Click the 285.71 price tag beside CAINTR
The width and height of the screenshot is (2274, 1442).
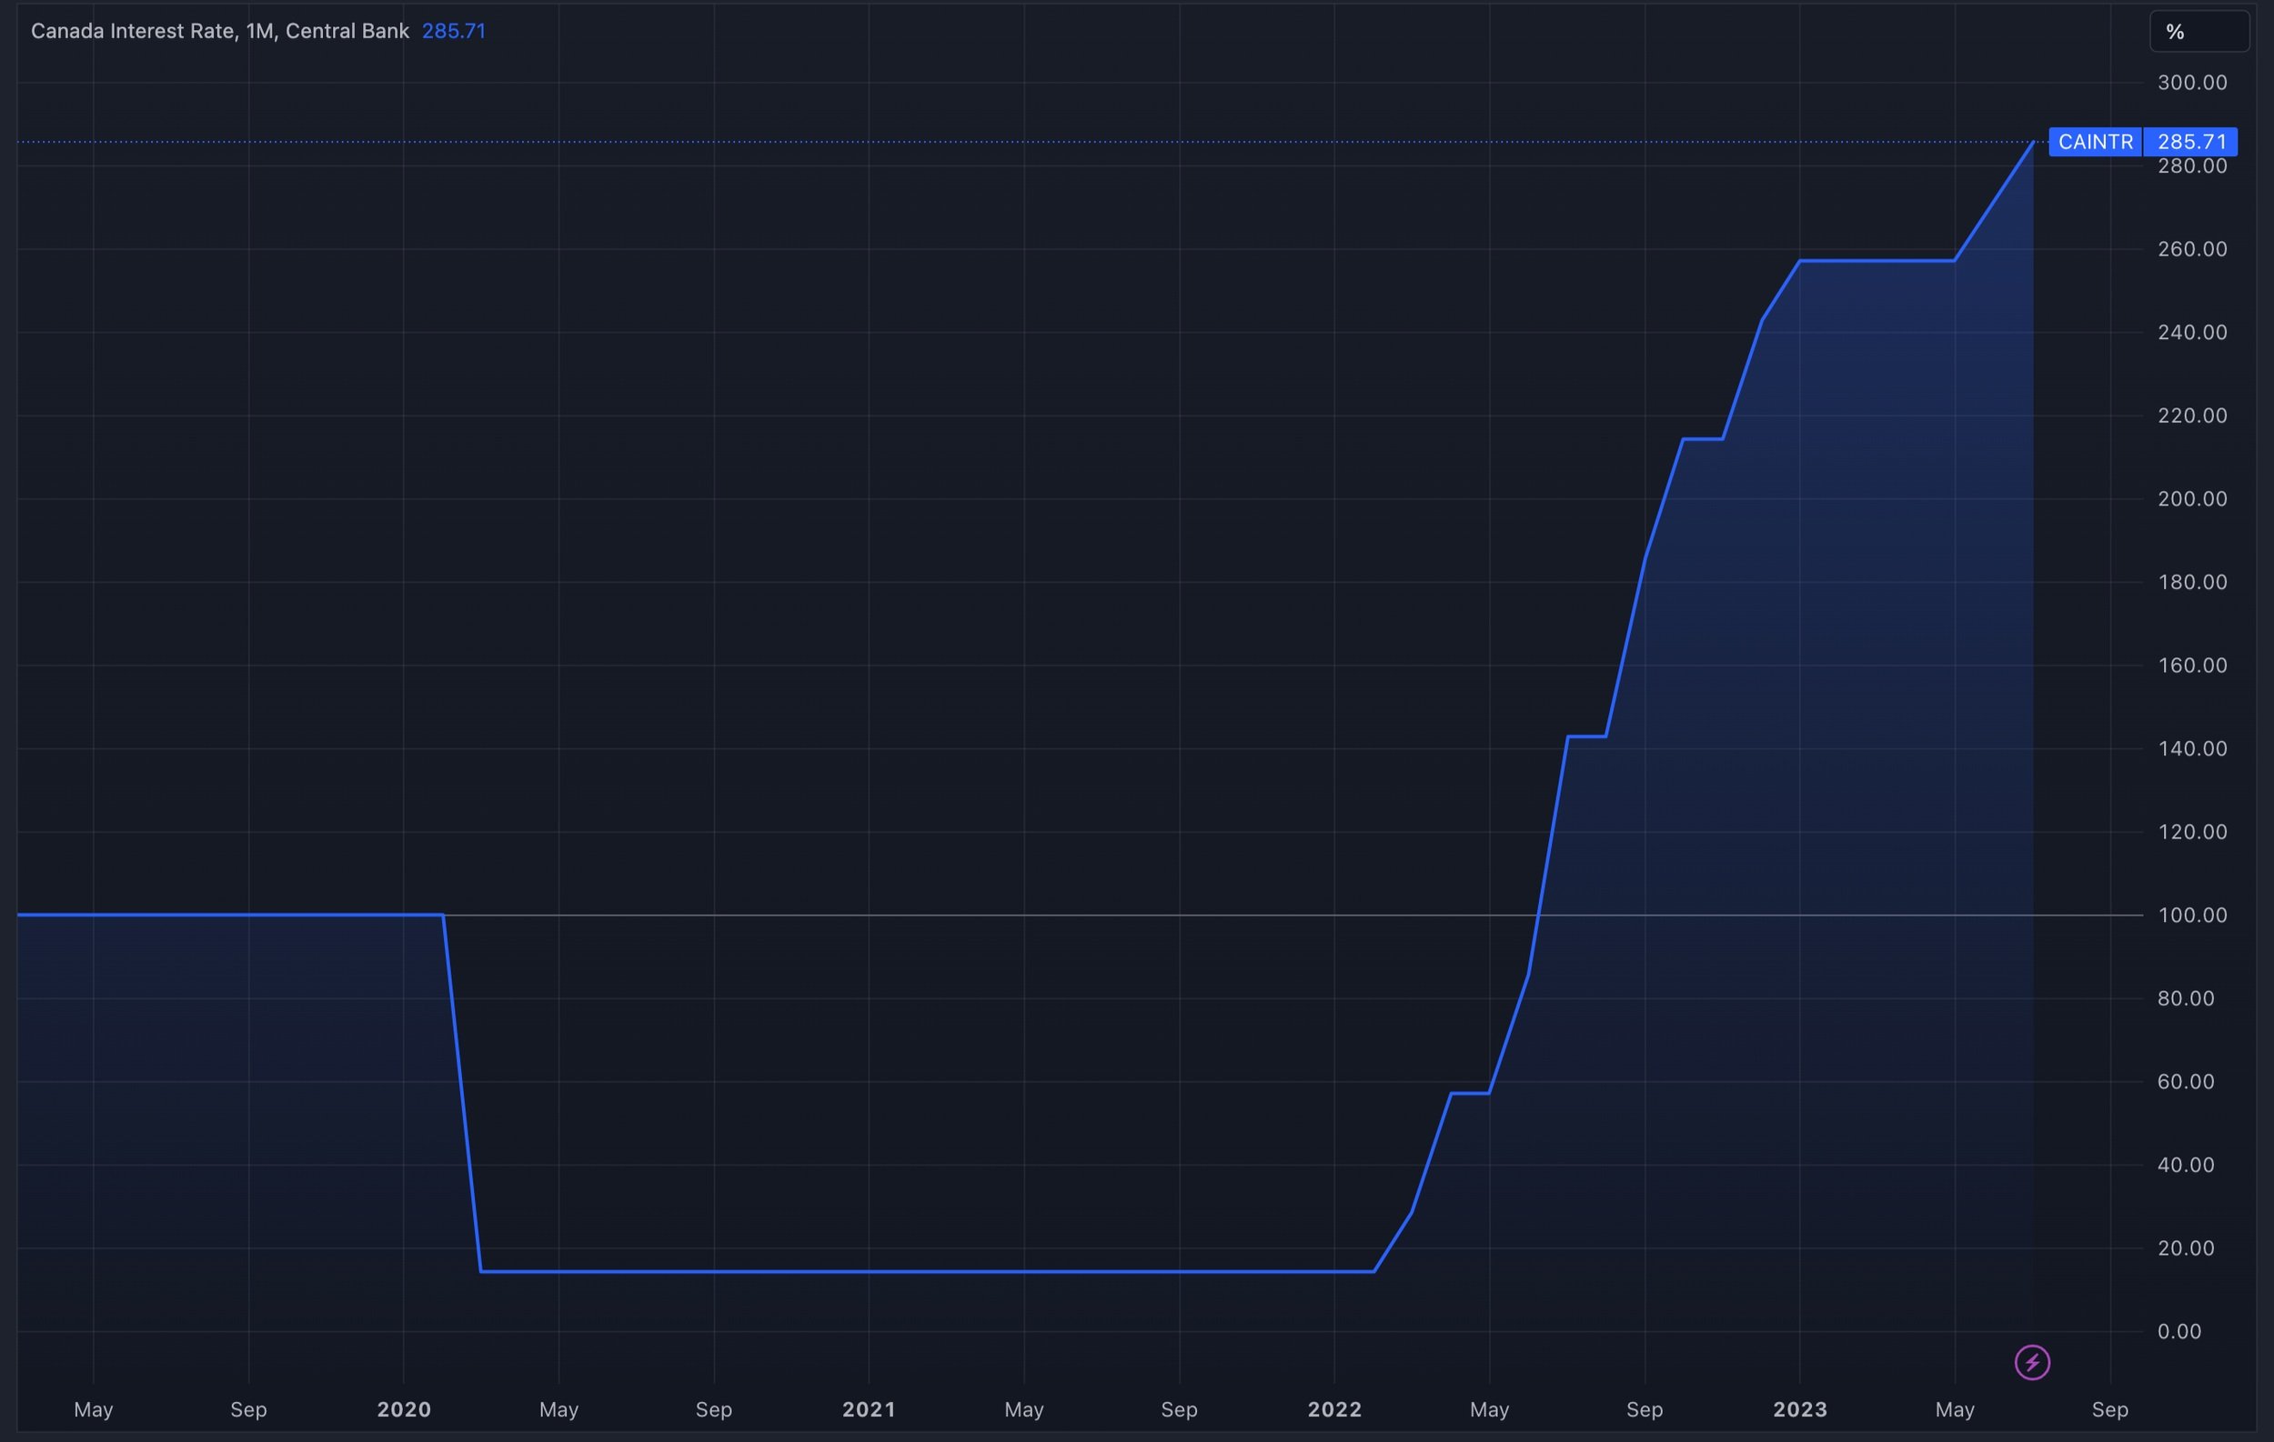(2191, 142)
